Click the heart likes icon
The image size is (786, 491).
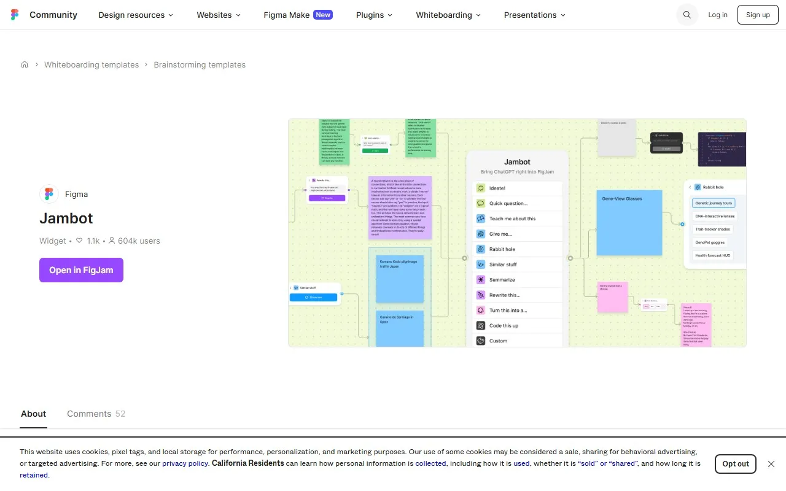(79, 241)
